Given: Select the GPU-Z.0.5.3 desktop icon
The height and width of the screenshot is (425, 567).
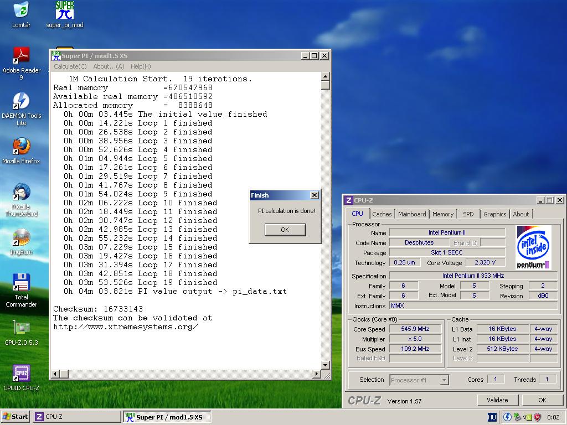Looking at the screenshot, I should pyautogui.click(x=22, y=328).
